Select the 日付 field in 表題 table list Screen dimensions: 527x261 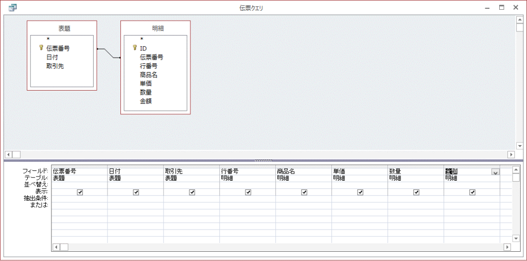pyautogui.click(x=51, y=57)
